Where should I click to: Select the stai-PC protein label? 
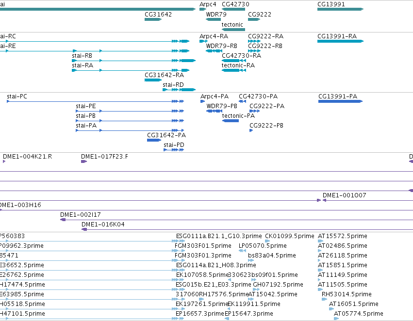tap(17, 96)
